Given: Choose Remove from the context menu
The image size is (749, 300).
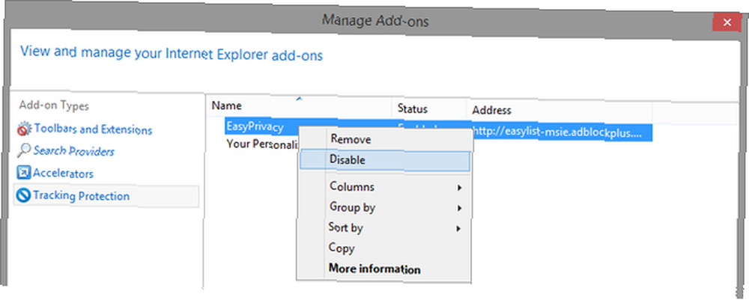Looking at the screenshot, I should coord(351,139).
